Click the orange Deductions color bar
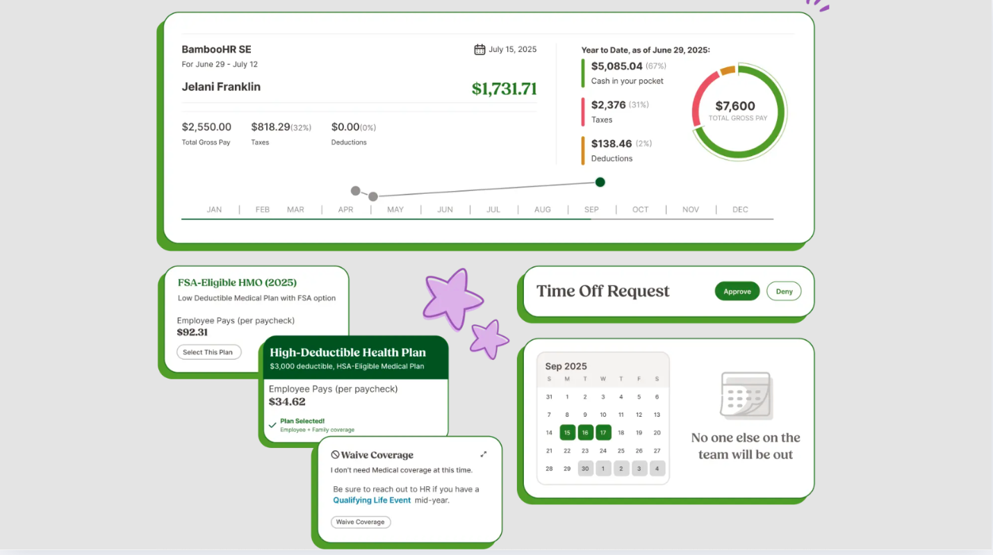Screen dimensions: 993x555 point(583,151)
